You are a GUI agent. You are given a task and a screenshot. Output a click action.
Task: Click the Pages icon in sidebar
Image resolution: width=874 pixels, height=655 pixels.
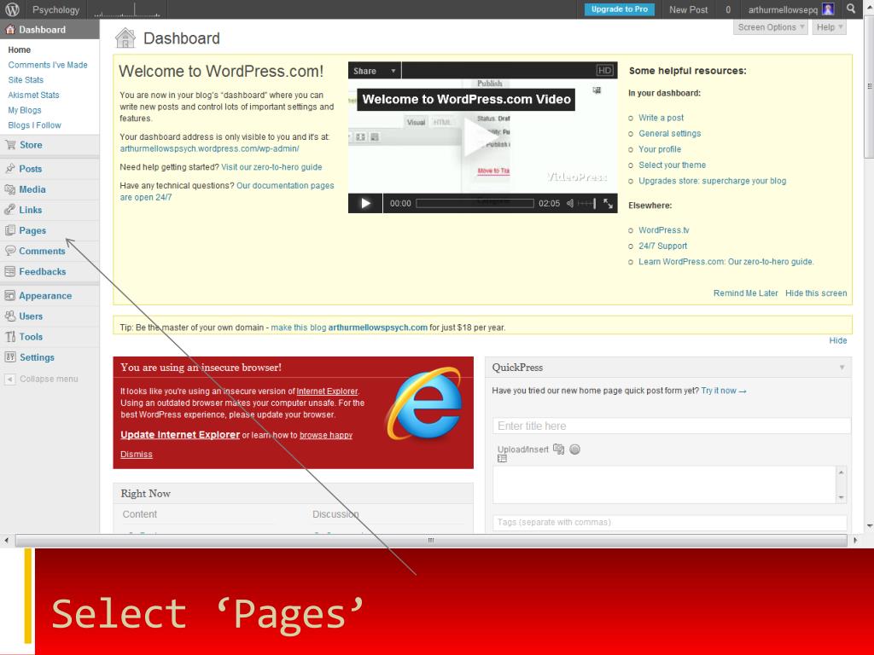coord(10,230)
